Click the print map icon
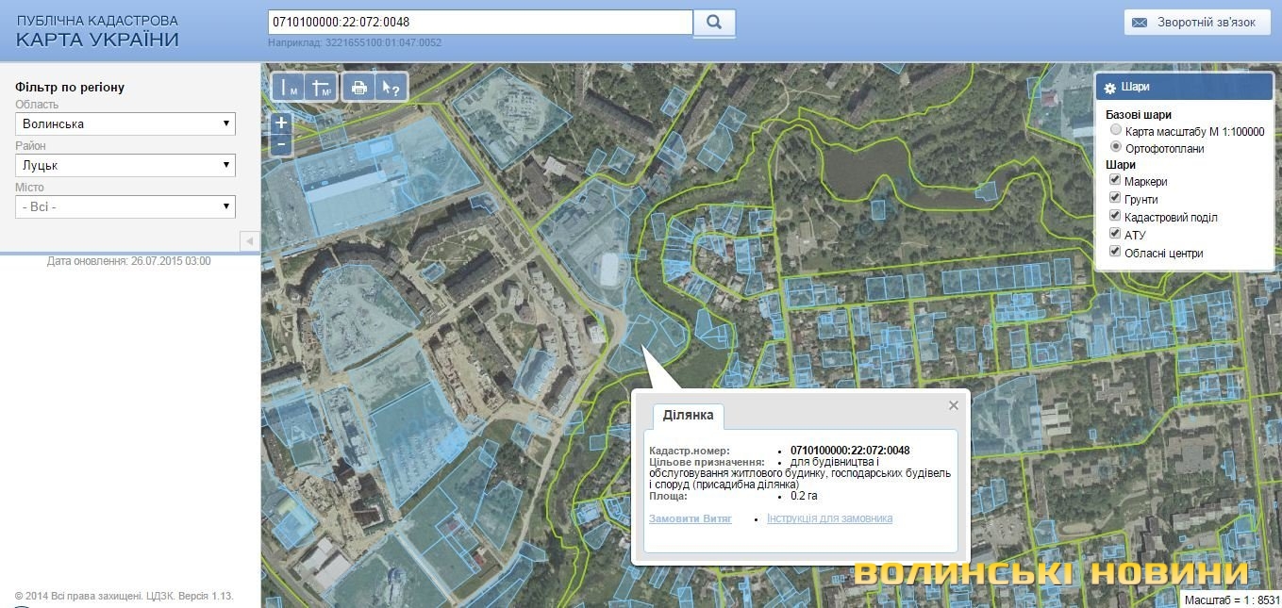 358,87
